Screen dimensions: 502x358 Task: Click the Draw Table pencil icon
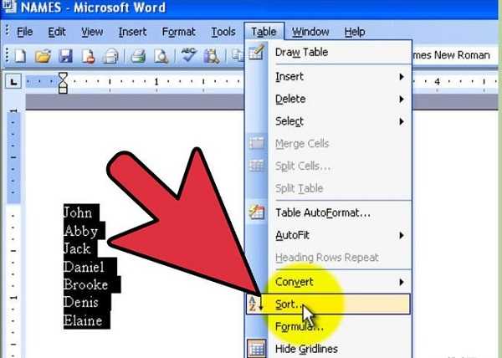[257, 52]
